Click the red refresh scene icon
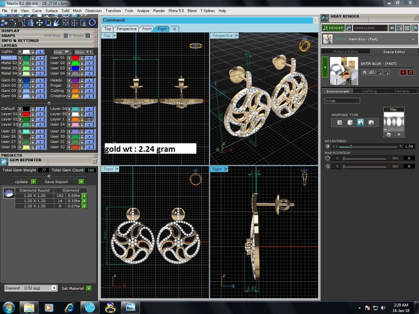This screenshot has height=314, width=419. 410,72
